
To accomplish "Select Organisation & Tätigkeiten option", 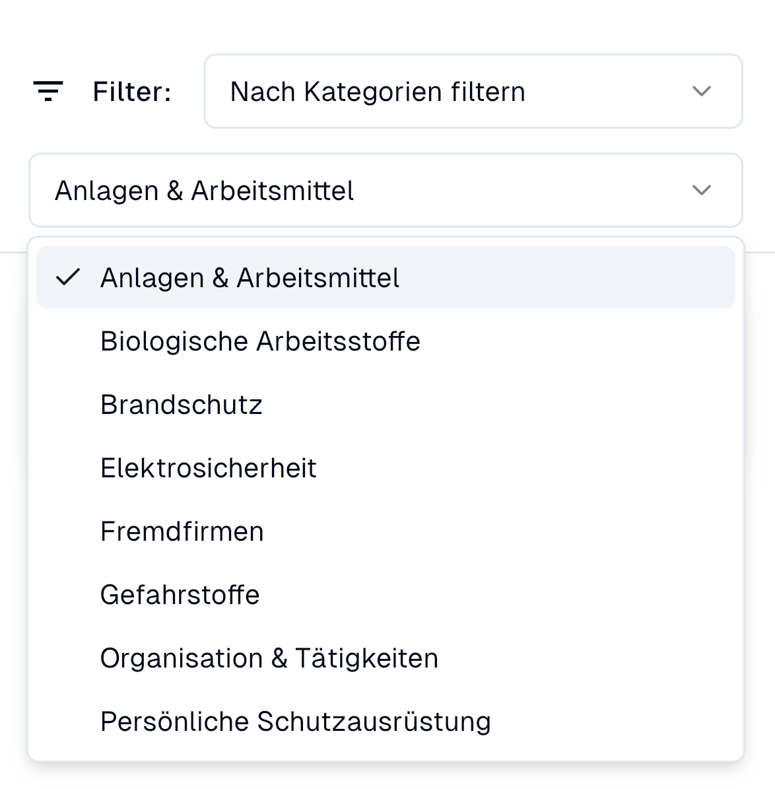I will (269, 658).
